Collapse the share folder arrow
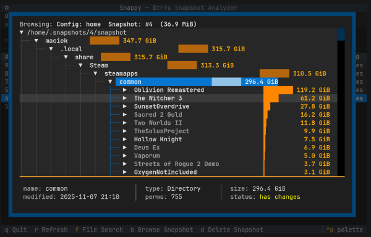The height and width of the screenshot is (237, 371). click(x=66, y=57)
